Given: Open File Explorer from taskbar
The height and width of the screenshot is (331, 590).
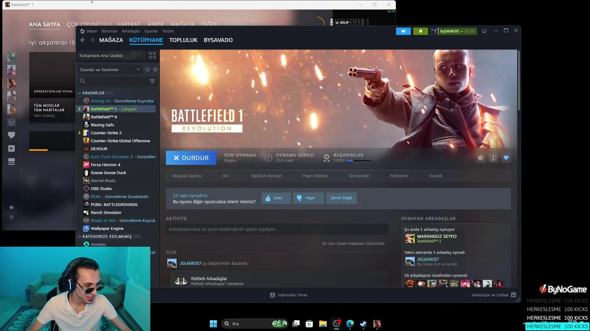Looking at the screenshot, I should coord(323,324).
